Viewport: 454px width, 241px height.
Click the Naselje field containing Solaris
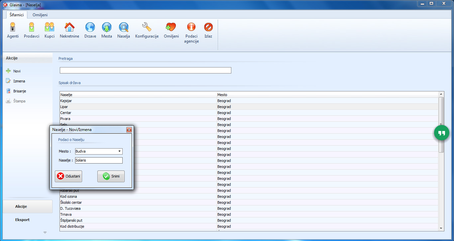tap(99, 161)
